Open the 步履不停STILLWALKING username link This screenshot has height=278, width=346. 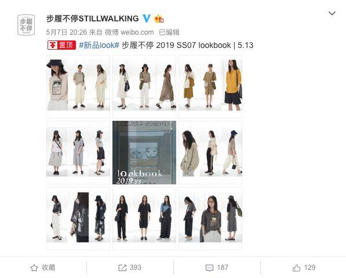pos(93,18)
